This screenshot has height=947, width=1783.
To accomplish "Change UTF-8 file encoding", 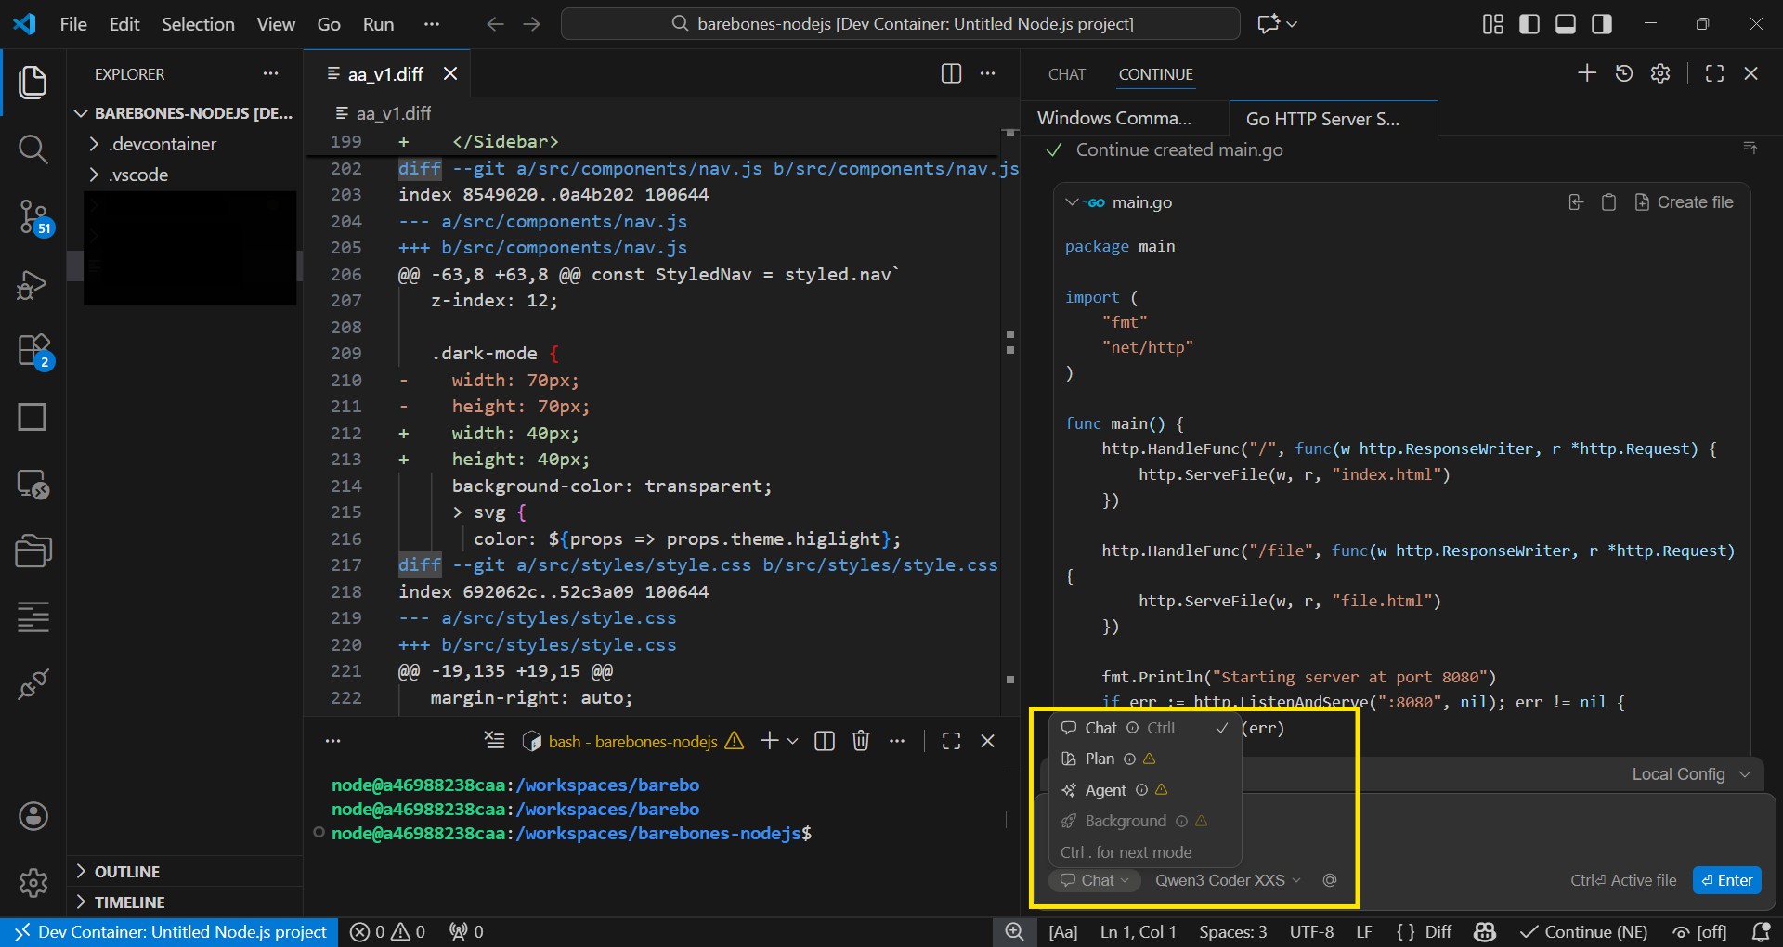I will point(1311,932).
